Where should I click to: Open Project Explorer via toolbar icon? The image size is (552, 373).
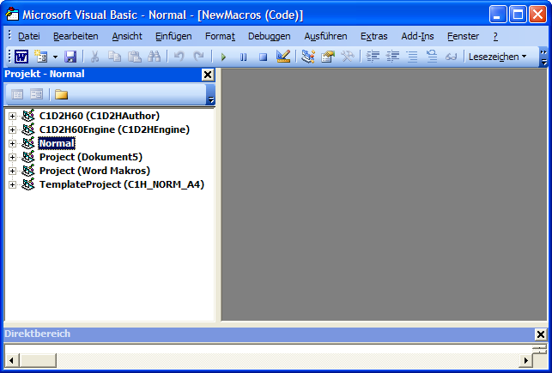click(308, 57)
